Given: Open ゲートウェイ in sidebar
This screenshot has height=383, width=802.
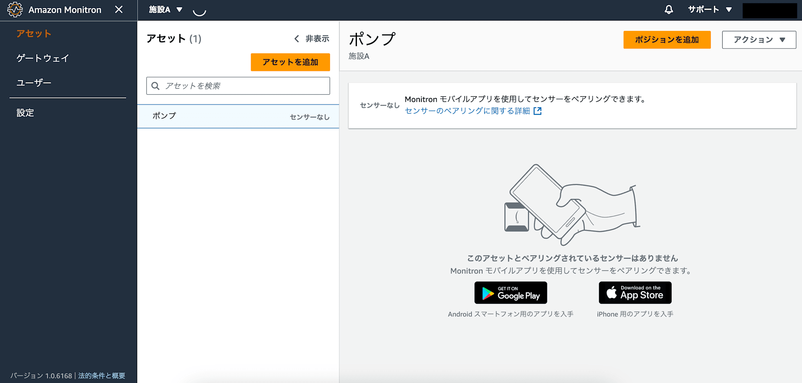Looking at the screenshot, I should [43, 58].
